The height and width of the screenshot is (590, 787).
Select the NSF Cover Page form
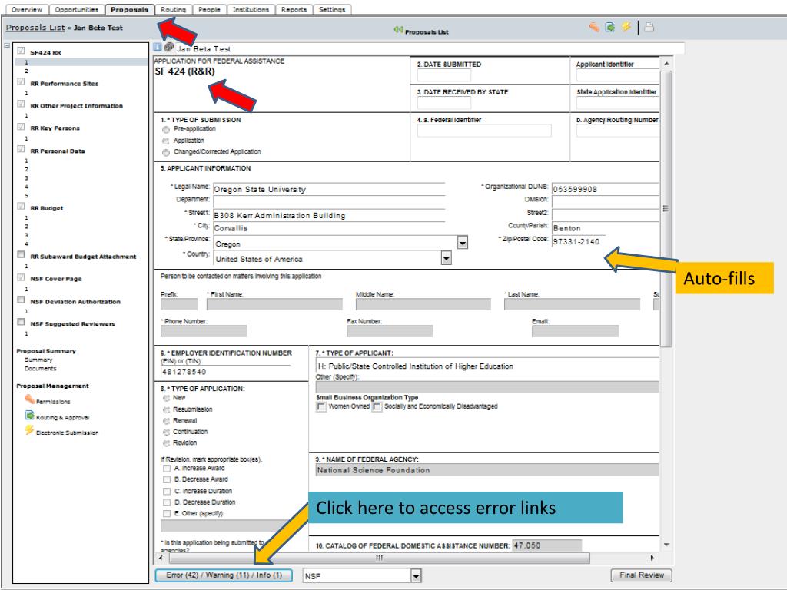[x=55, y=279]
